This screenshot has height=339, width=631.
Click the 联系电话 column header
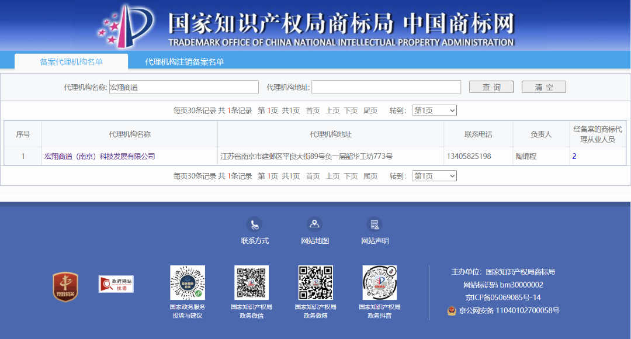tap(478, 134)
